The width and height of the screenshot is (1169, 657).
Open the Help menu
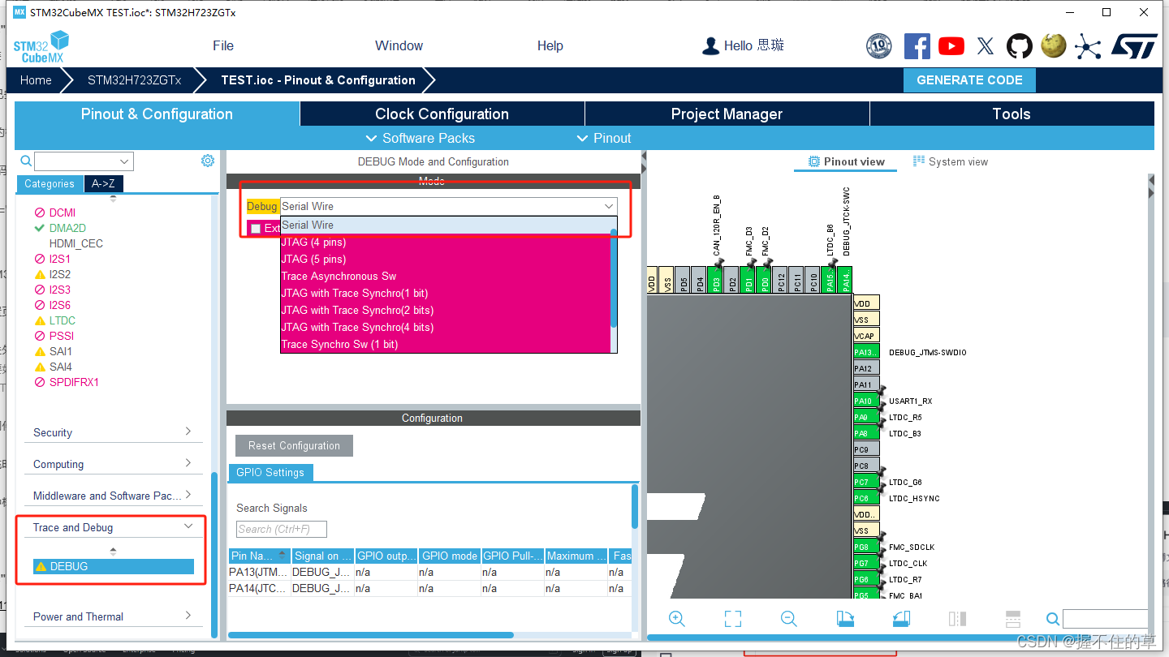point(550,45)
